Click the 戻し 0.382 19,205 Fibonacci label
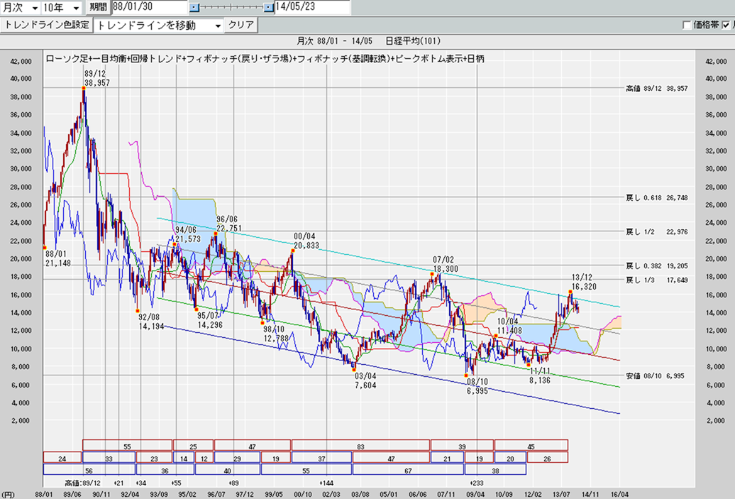735x499 pixels. click(x=657, y=266)
